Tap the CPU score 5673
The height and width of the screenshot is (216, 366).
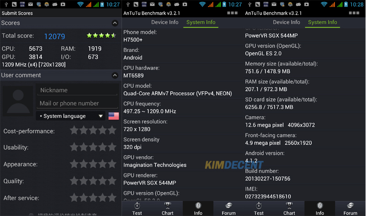coord(36,49)
